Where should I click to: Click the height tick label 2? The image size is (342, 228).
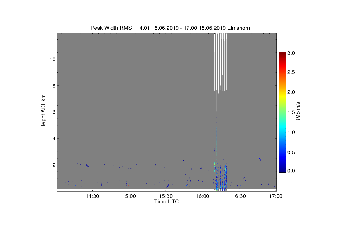coord(53,165)
